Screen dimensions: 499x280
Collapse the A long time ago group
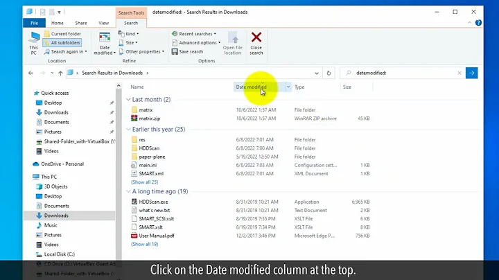tap(128, 191)
